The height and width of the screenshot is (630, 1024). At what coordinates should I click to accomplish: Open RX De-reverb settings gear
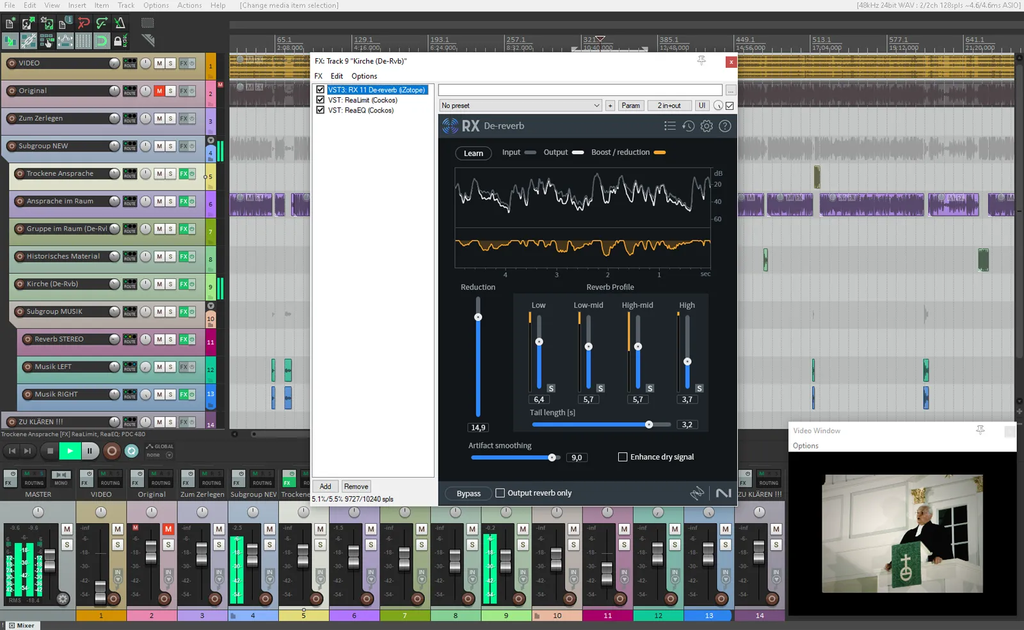click(707, 126)
